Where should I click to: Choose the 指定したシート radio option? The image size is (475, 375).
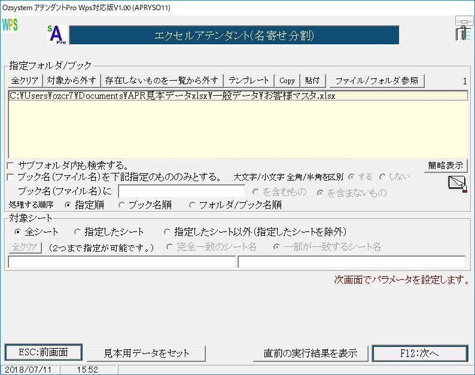pyautogui.click(x=78, y=232)
